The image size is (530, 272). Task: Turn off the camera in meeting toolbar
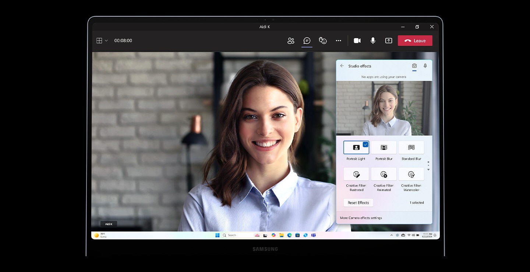tap(357, 41)
